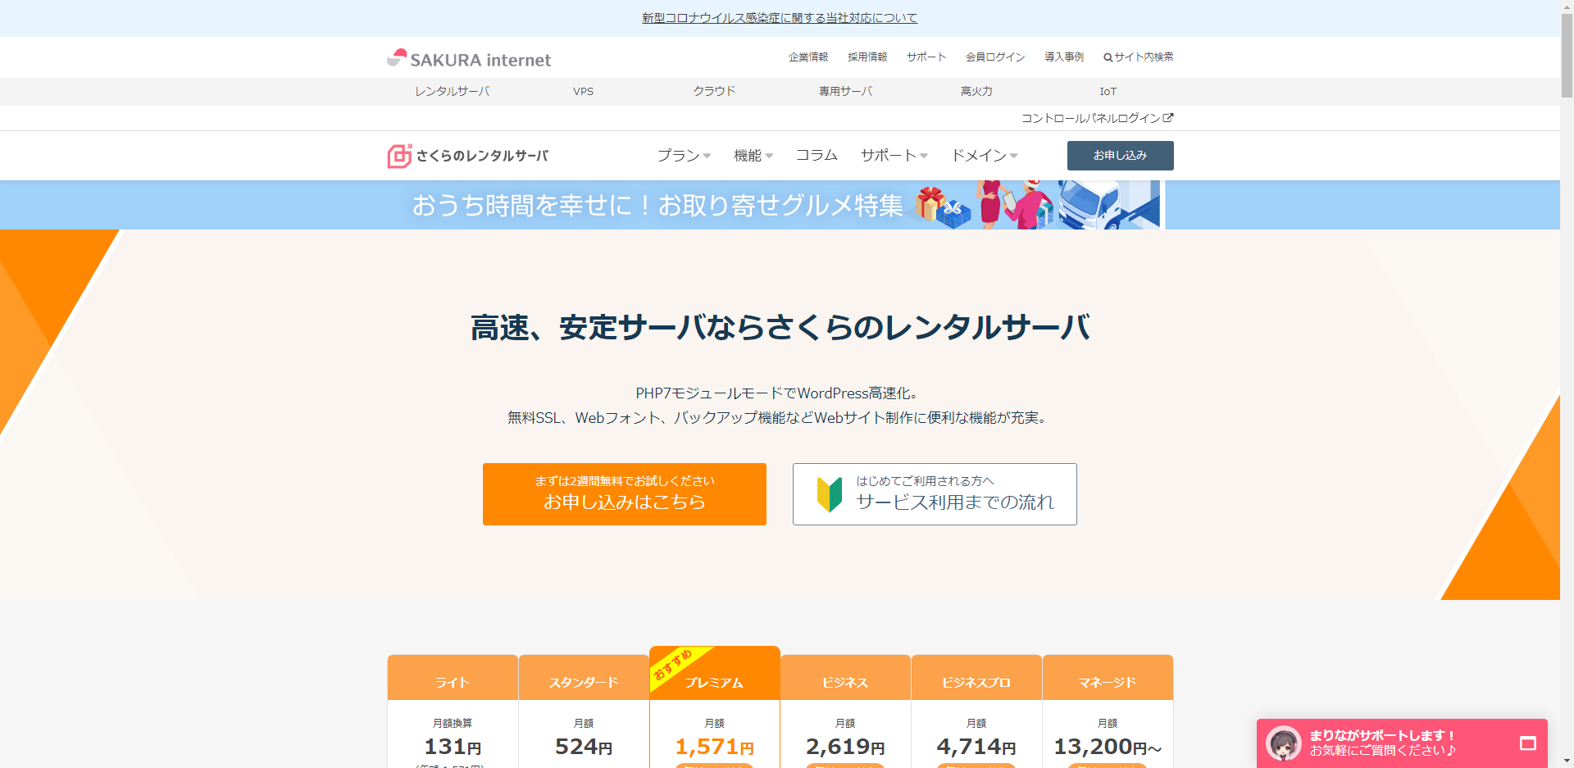Open the 企業情報 link
This screenshot has height=768, width=1574.
tap(808, 57)
